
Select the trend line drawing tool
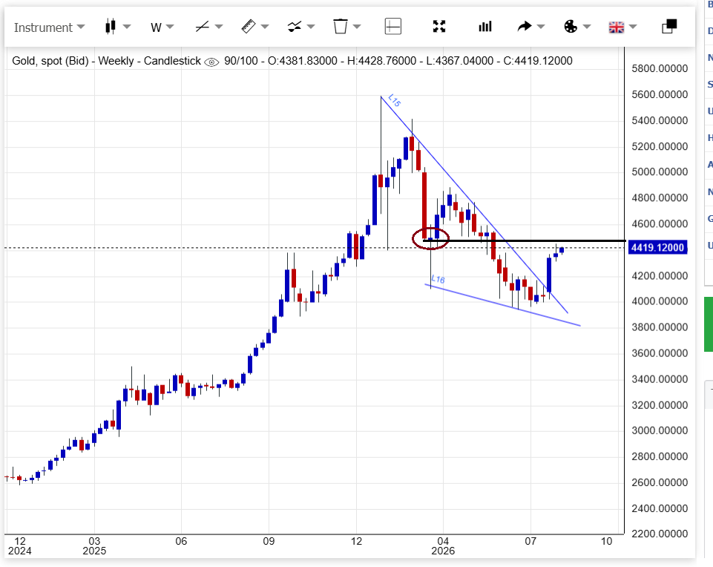pyautogui.click(x=203, y=27)
